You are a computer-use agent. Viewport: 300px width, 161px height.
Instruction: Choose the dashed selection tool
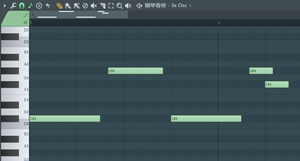[111, 6]
